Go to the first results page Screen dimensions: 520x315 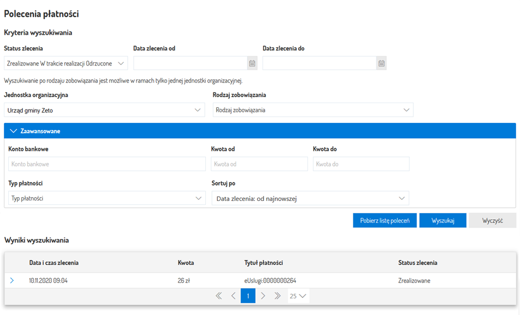pyautogui.click(x=218, y=296)
